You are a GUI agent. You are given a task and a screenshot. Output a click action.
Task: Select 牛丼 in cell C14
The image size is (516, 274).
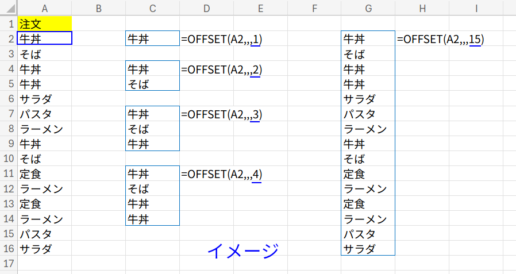[152, 218]
